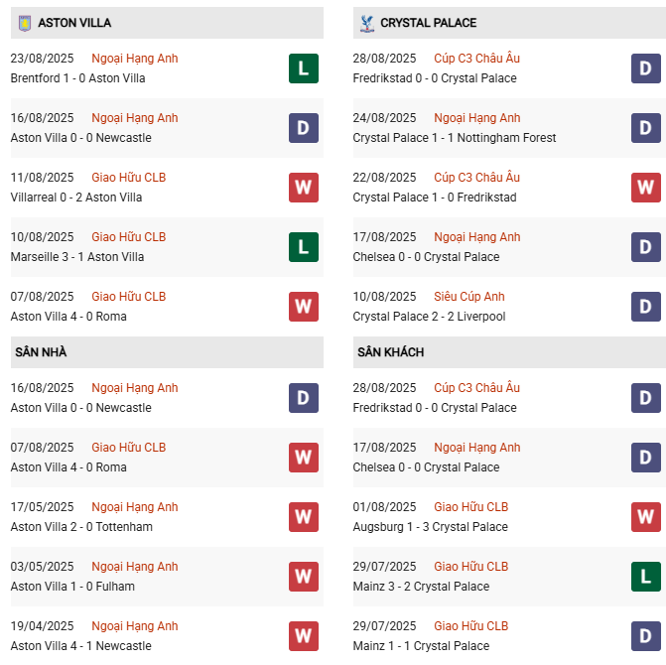Click Crystal Palace 1 - 1 Nottingham Forest result
This screenshot has height=665, width=666.
[454, 138]
